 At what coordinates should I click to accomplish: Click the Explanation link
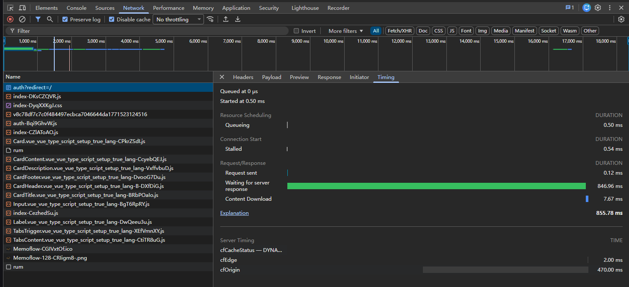click(x=234, y=213)
